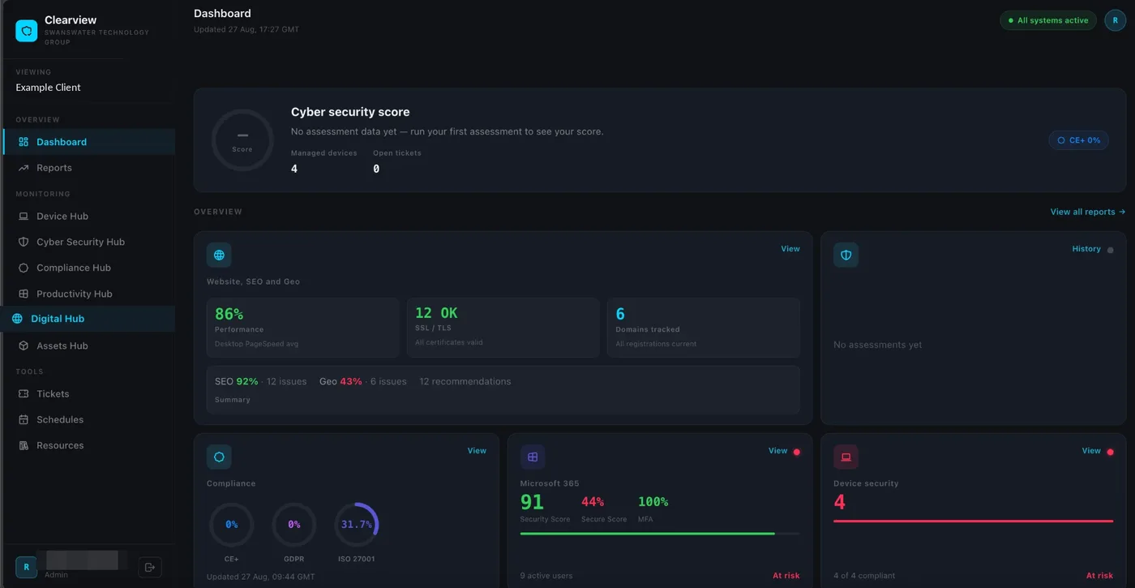This screenshot has width=1135, height=588.
Task: Click the shield icon on assessments card
Action: (x=846, y=255)
